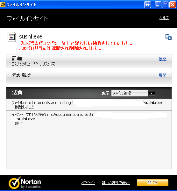177x191 pixels.
Task: Close the window with the red X
Action: (173, 5)
